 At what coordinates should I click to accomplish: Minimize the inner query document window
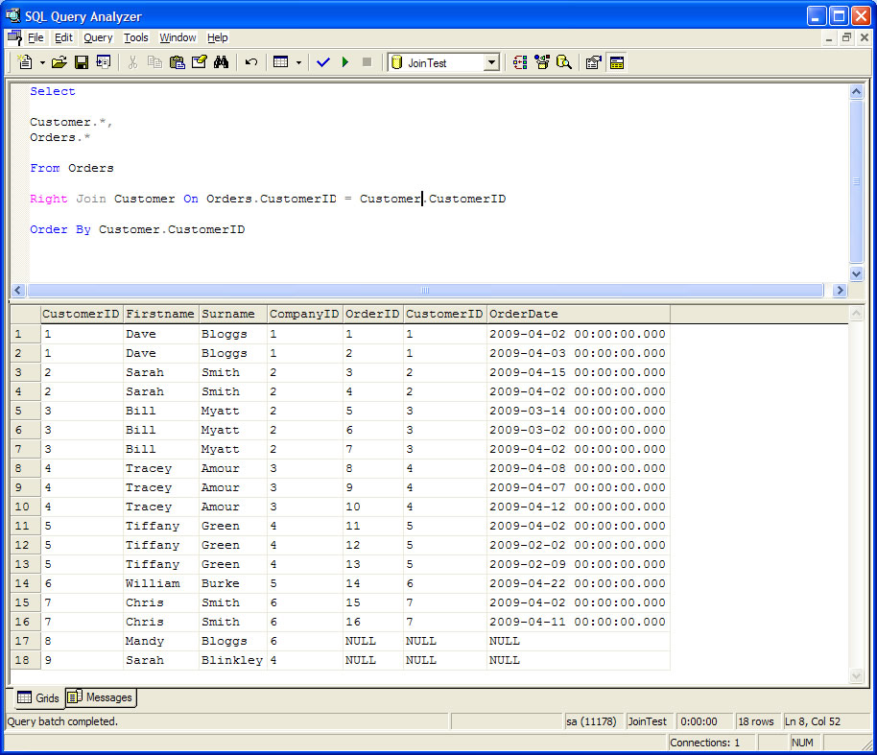[x=829, y=37]
